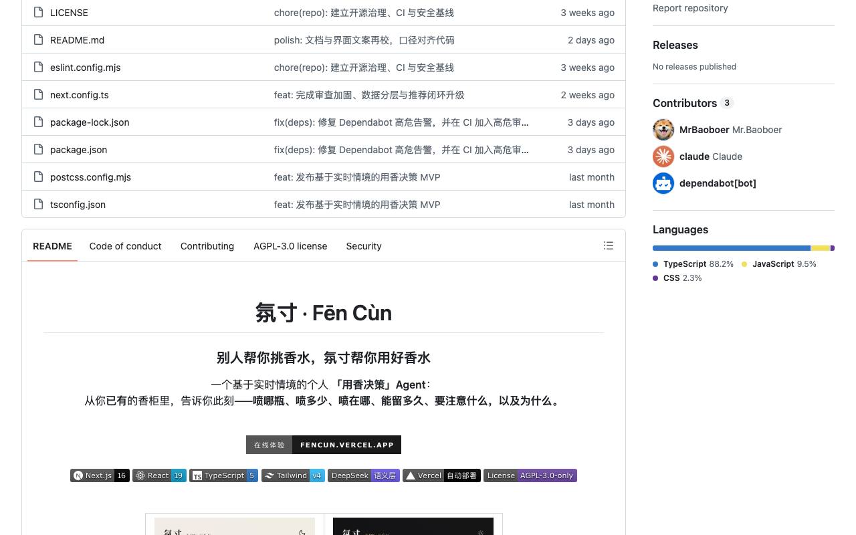Open the README.md file
This screenshot has height=535, width=856.
tap(78, 40)
